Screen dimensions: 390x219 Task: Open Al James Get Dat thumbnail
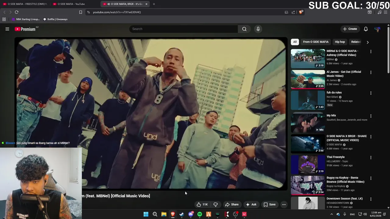point(308,79)
